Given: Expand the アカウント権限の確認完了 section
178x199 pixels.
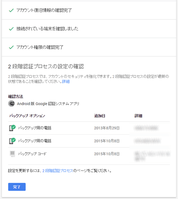Looking at the screenshot, I should coord(89,47).
